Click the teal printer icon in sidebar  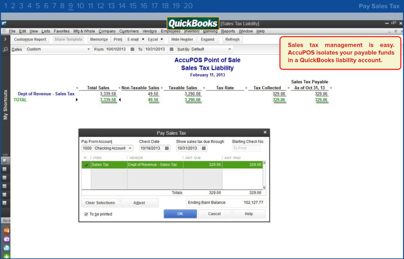tap(7, 248)
